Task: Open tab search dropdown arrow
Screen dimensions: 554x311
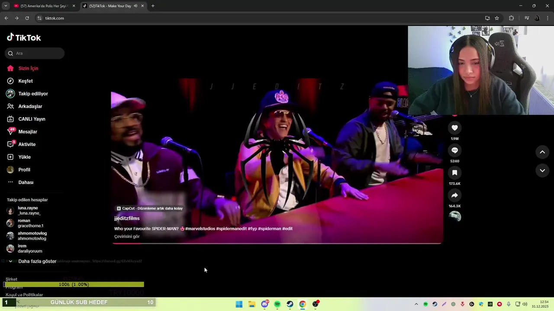Action: coord(6,6)
